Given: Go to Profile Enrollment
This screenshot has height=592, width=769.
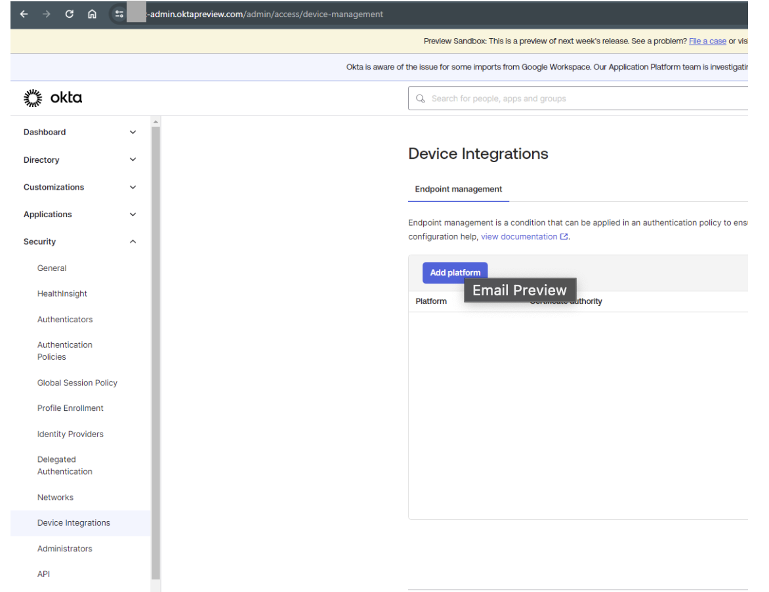Looking at the screenshot, I should tap(70, 408).
